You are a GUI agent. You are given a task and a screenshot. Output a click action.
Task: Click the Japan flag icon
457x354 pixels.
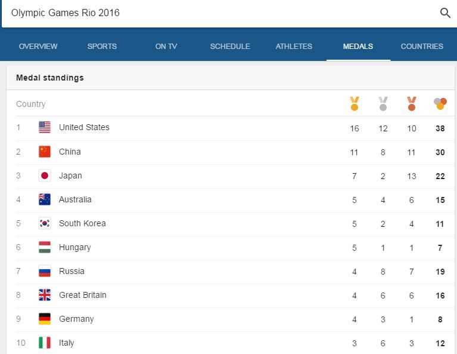45,176
